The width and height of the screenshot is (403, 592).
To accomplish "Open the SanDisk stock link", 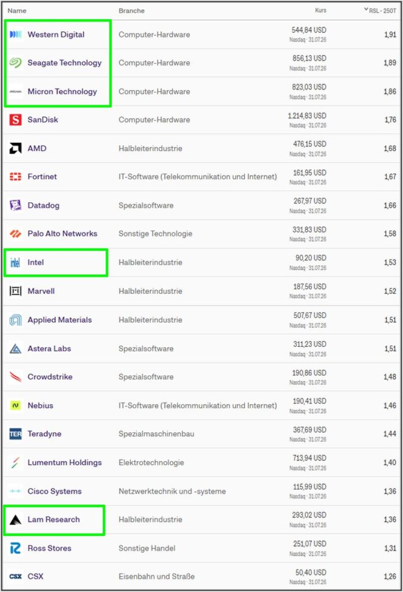I will [x=43, y=120].
